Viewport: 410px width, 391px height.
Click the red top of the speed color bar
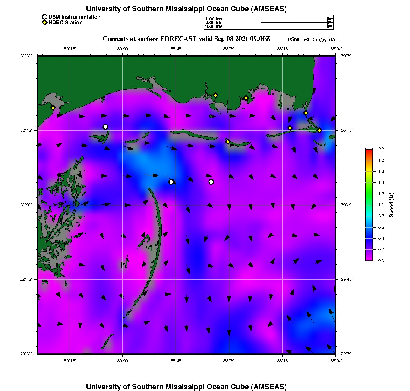click(x=369, y=150)
